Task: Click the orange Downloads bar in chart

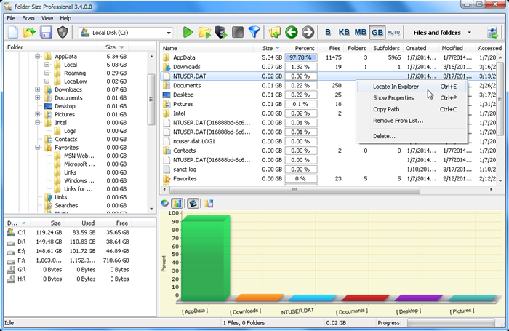Action: tap(259, 298)
